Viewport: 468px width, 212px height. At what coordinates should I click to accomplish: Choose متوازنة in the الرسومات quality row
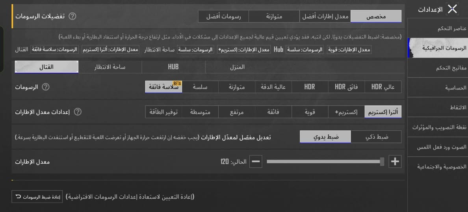click(x=237, y=87)
